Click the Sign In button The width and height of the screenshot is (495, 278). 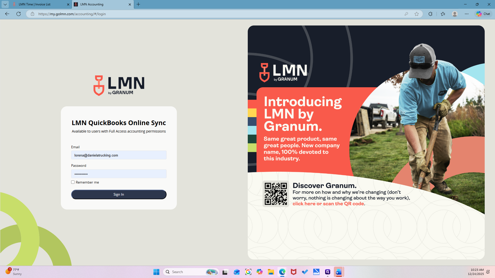click(x=119, y=194)
